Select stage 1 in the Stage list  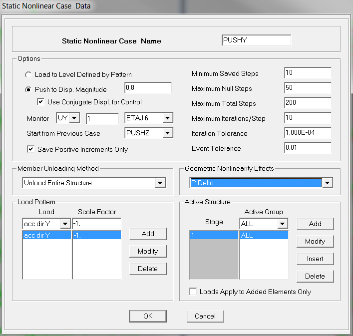tap(214, 235)
